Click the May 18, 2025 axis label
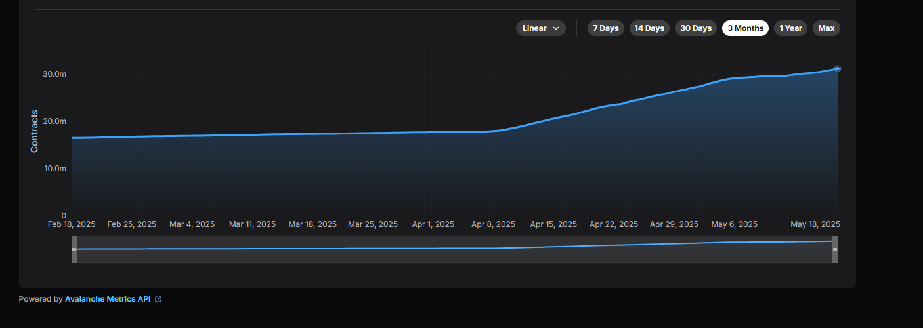The width and height of the screenshot is (923, 328). point(815,224)
